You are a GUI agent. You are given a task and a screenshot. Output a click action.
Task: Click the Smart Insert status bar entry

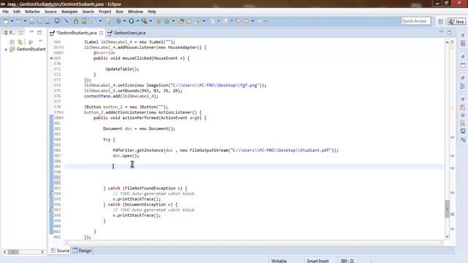317,261
